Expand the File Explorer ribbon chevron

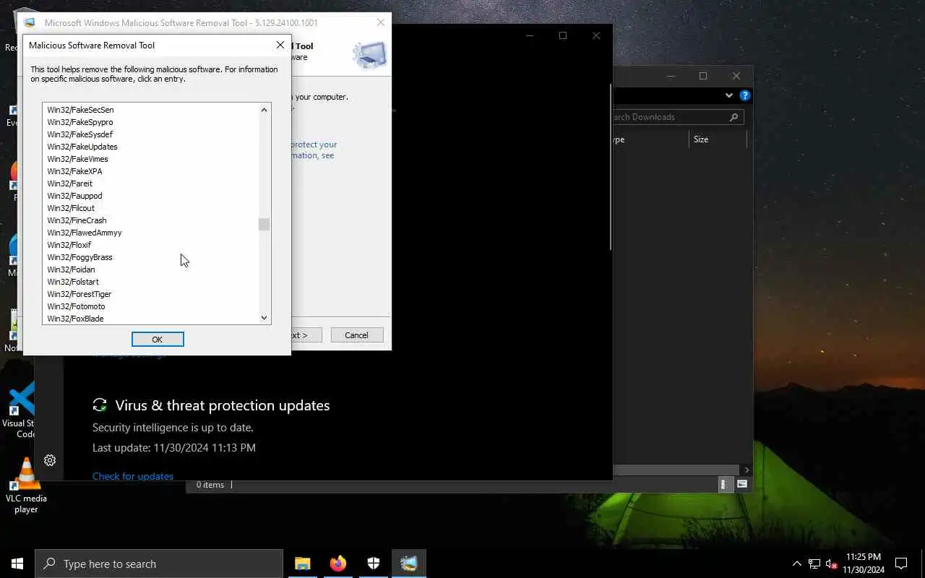[728, 95]
